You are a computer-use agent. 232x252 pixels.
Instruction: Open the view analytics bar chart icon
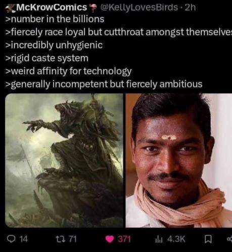point(159,239)
